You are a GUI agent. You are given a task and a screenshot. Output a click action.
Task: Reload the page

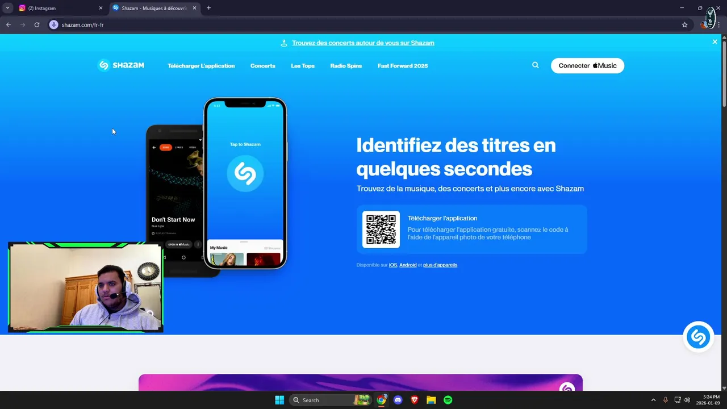37,25
